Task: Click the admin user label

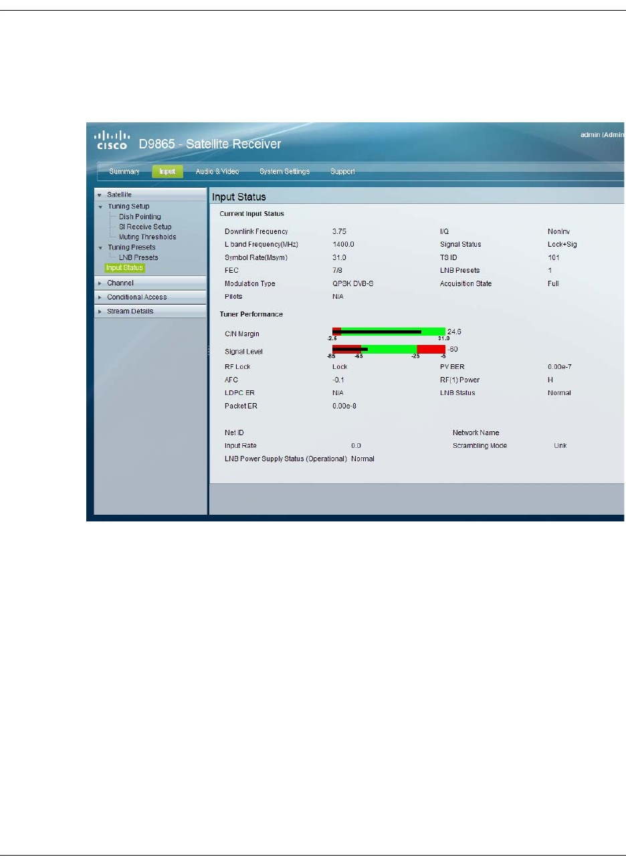Action: [x=602, y=135]
